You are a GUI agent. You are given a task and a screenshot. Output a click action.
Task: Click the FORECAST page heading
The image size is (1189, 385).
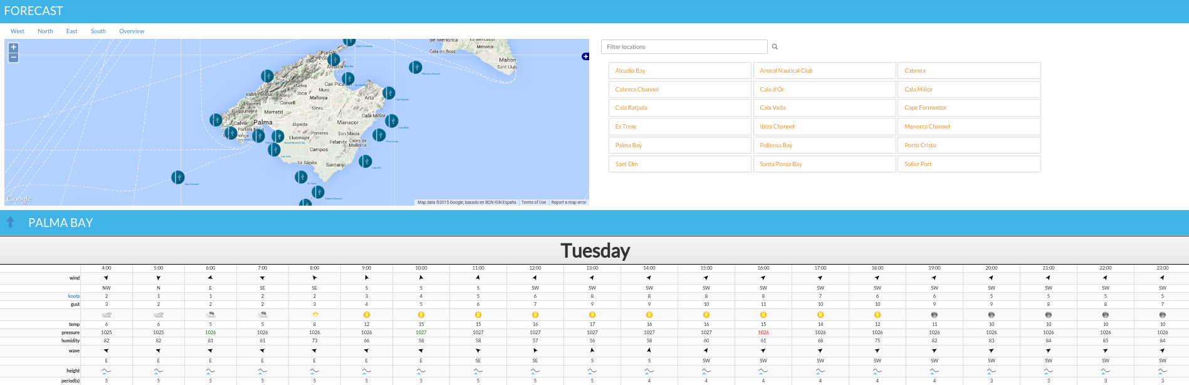click(x=34, y=11)
